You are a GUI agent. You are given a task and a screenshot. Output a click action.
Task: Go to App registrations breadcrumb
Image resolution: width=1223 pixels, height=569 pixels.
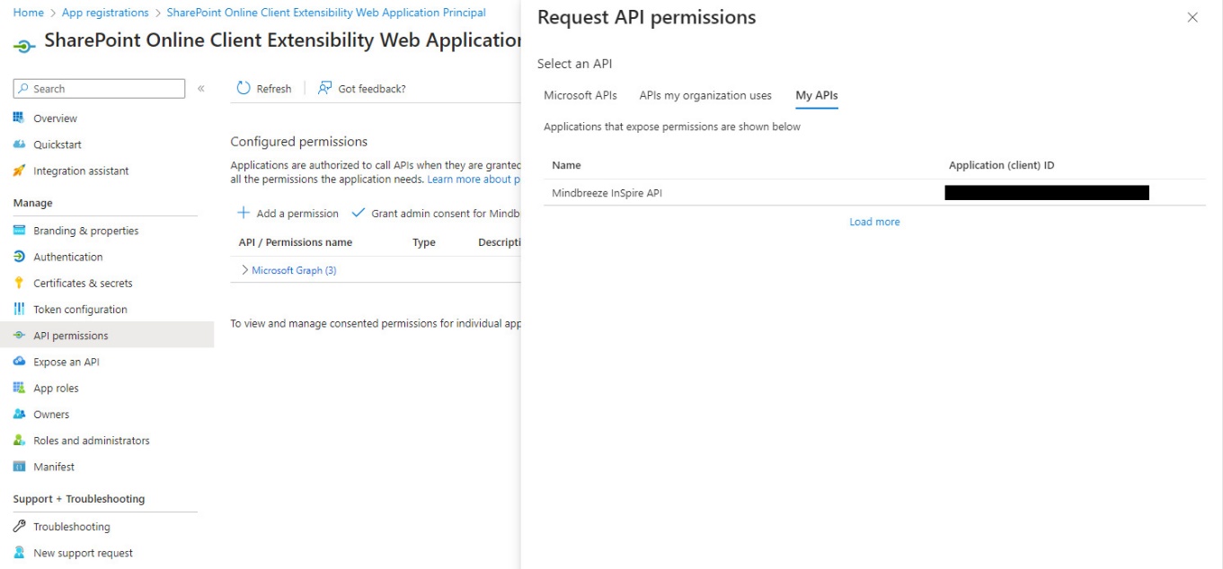pos(105,13)
